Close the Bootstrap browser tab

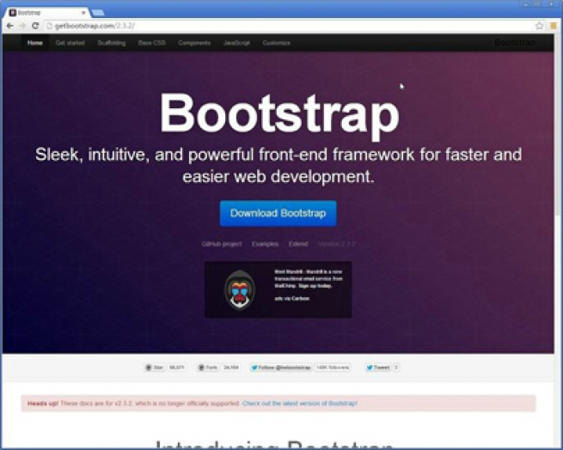pyautogui.click(x=83, y=13)
